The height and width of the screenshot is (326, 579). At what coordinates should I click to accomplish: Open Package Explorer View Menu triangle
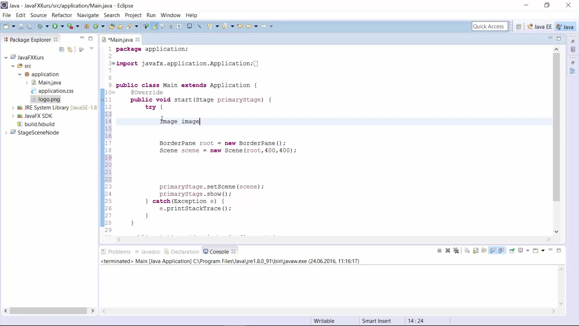pyautogui.click(x=92, y=49)
